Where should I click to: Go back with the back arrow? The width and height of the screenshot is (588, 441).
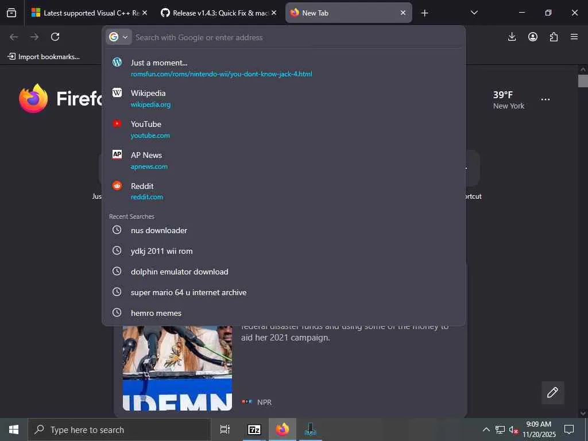(14, 37)
